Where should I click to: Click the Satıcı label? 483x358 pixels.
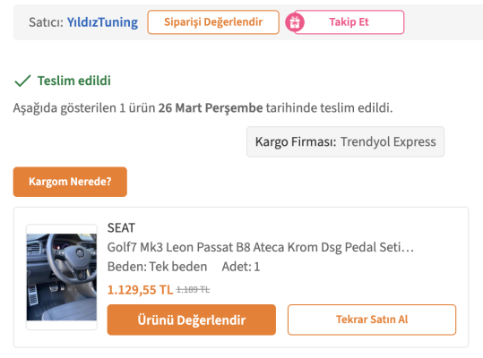click(46, 22)
